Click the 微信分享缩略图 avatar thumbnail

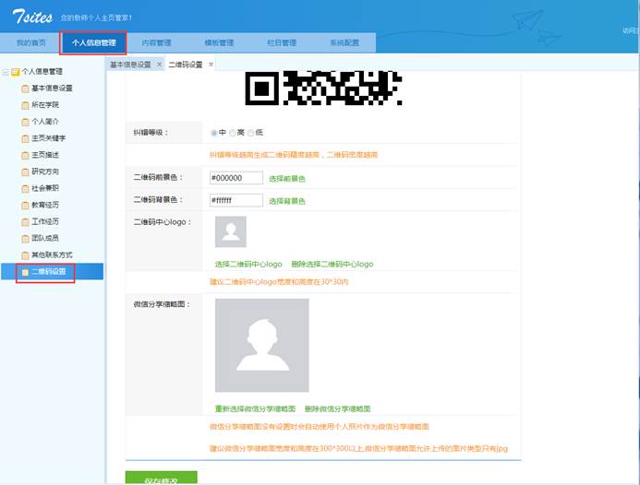pyautogui.click(x=261, y=346)
